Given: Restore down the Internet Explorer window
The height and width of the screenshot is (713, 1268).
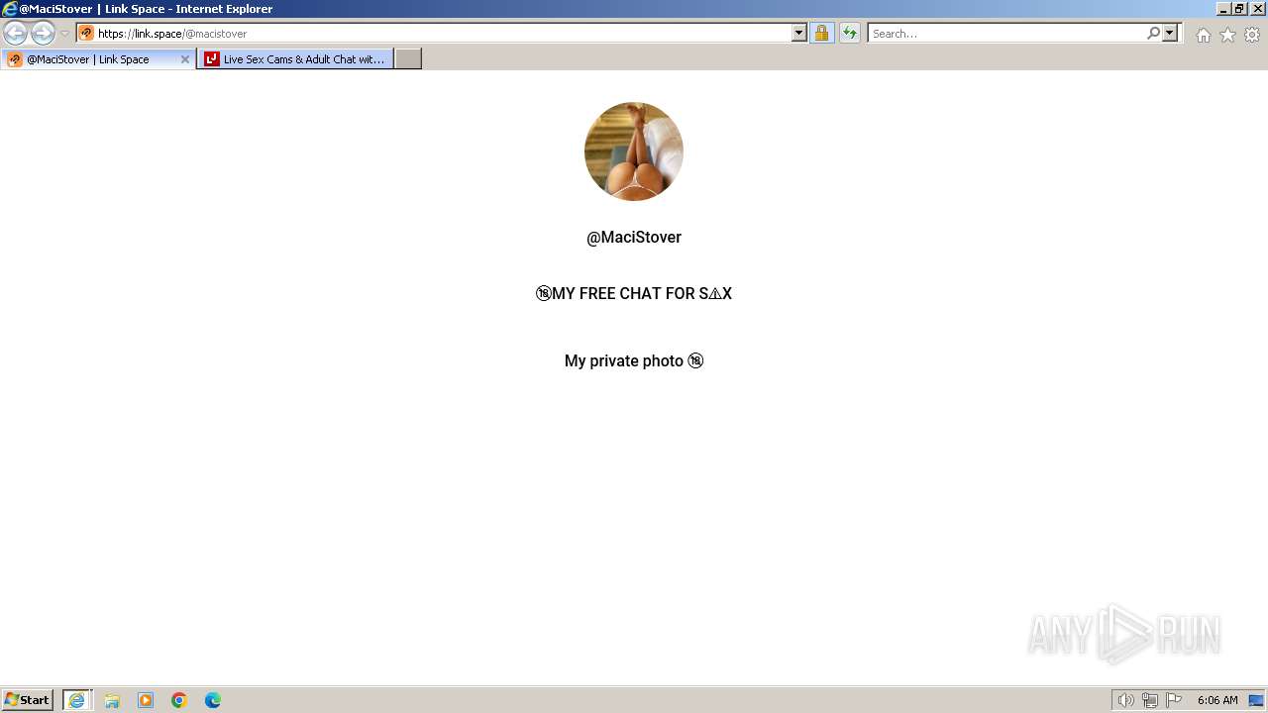Looking at the screenshot, I should click(1238, 8).
